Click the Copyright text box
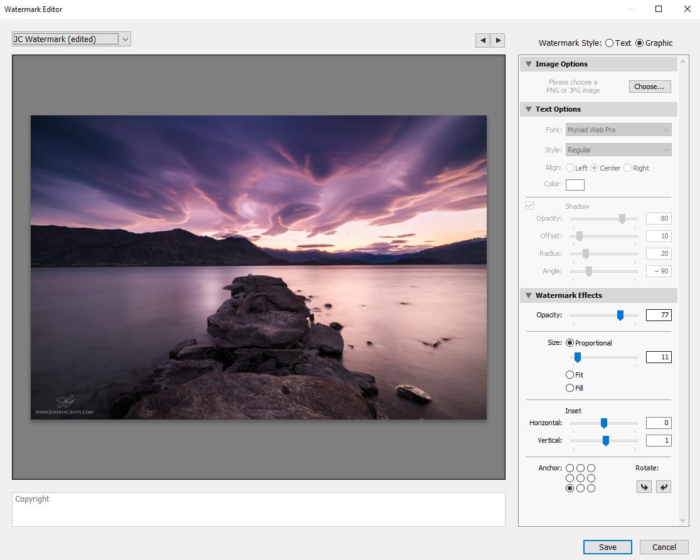This screenshot has width=700, height=560. tap(258, 510)
